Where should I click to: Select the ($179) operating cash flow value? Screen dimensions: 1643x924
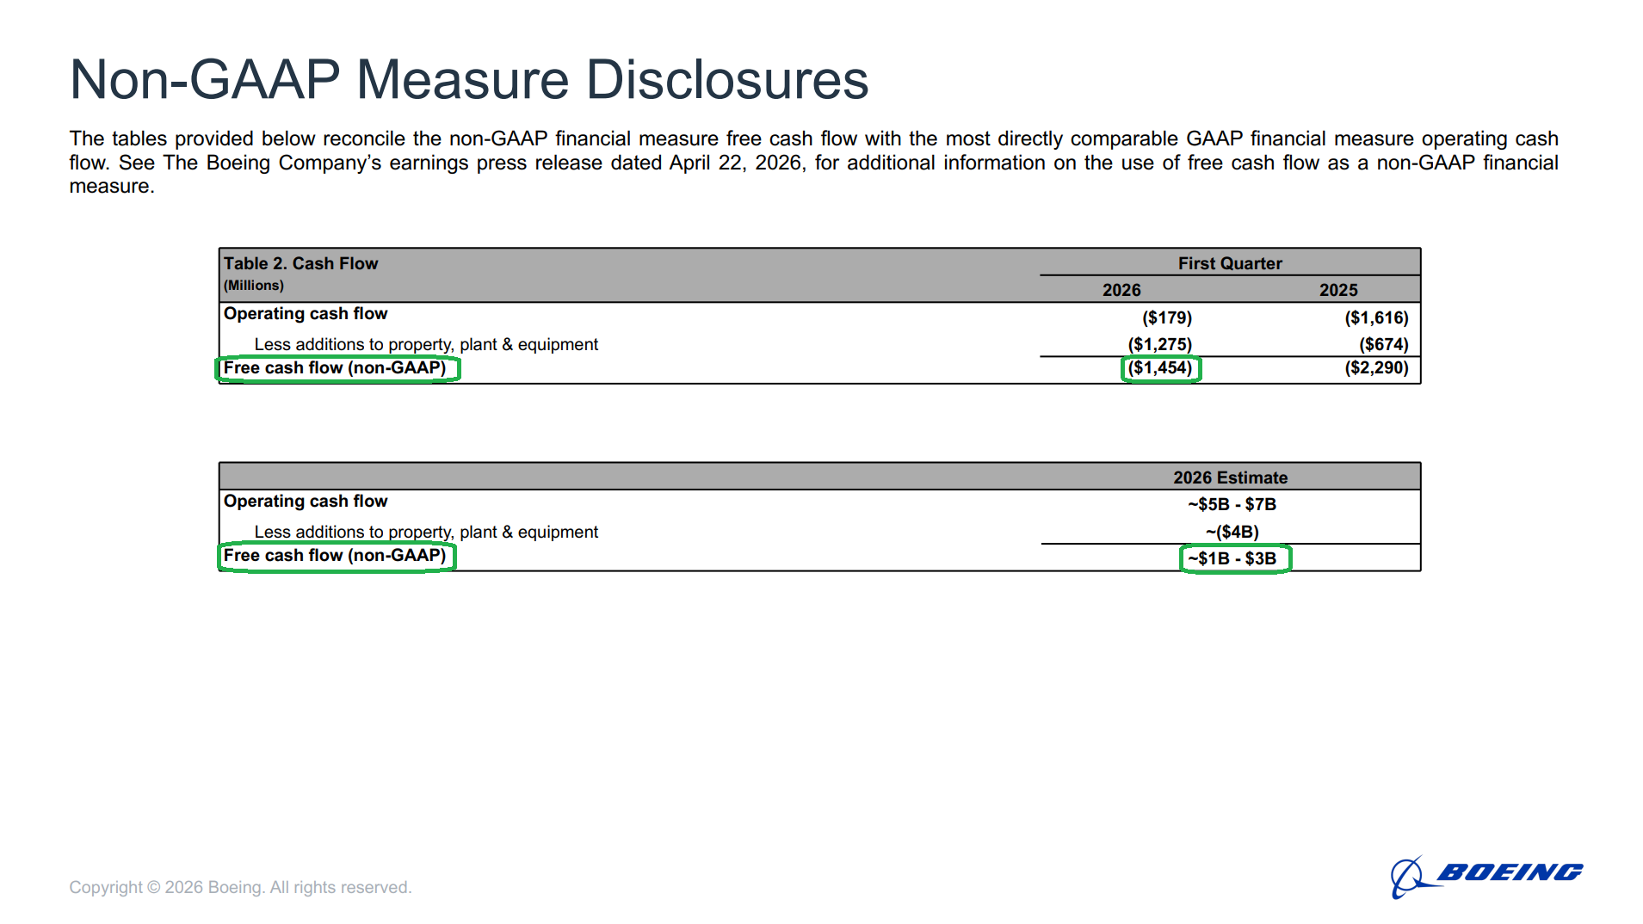click(x=1166, y=317)
